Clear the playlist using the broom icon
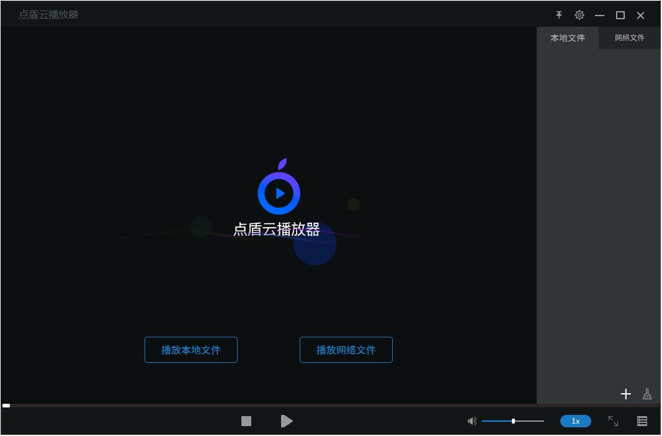Image resolution: width=662 pixels, height=436 pixels. click(x=647, y=394)
